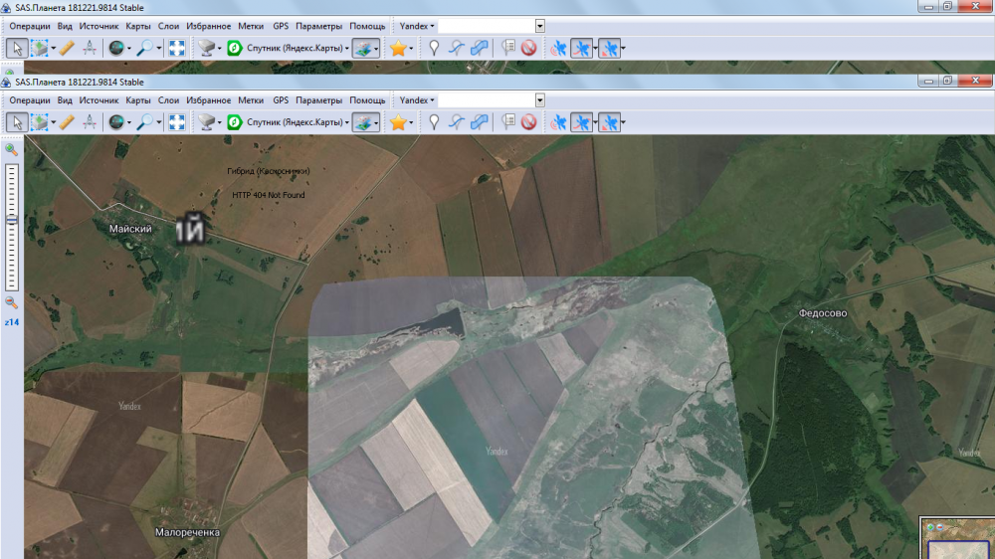Open the Спутник (Яндекс.Карты) map dropdown, front window
The image size is (995, 559).
[x=298, y=122]
